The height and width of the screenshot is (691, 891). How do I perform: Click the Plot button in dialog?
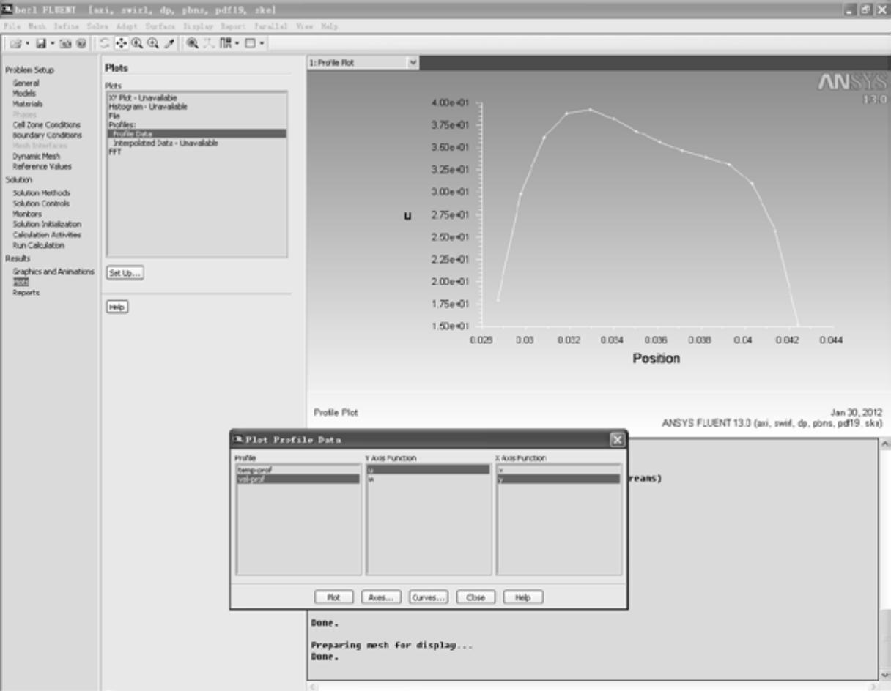(333, 597)
